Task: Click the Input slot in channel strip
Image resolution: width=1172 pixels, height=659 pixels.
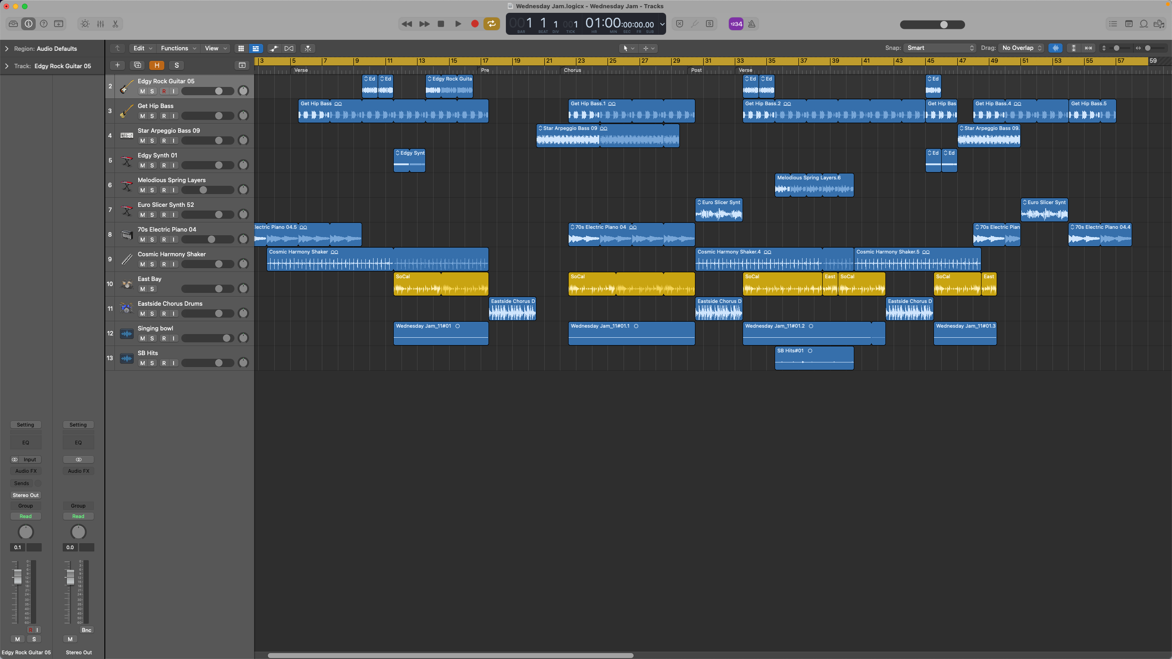Action: point(30,459)
